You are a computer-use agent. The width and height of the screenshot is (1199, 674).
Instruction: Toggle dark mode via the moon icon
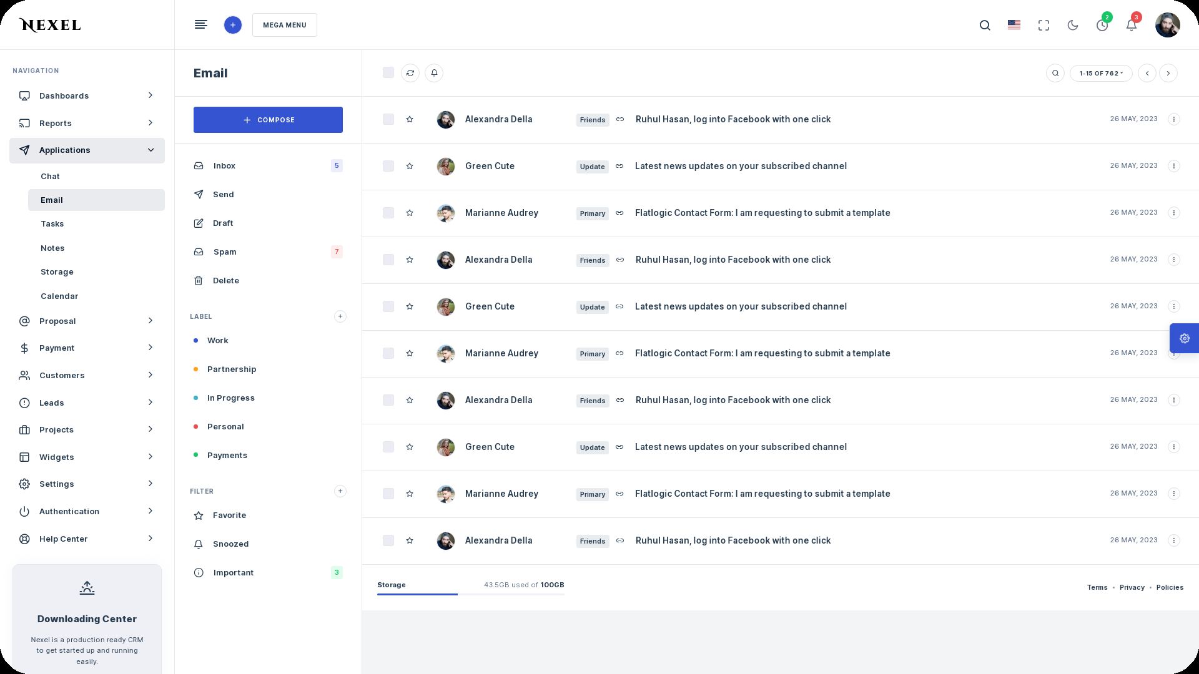(x=1073, y=25)
